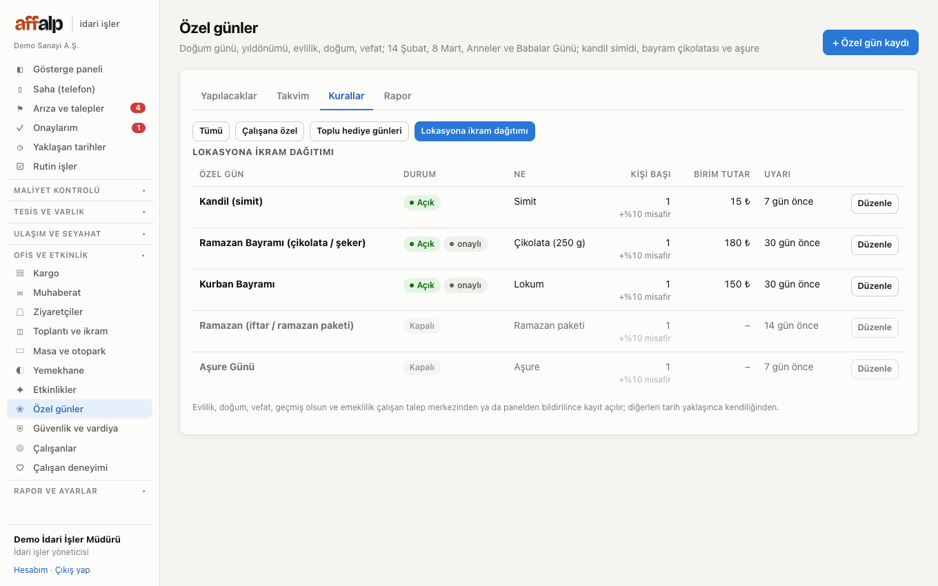938x586 pixels.
Task: Select the Lokasyona ikram dağıtımı filter
Action: tap(475, 131)
